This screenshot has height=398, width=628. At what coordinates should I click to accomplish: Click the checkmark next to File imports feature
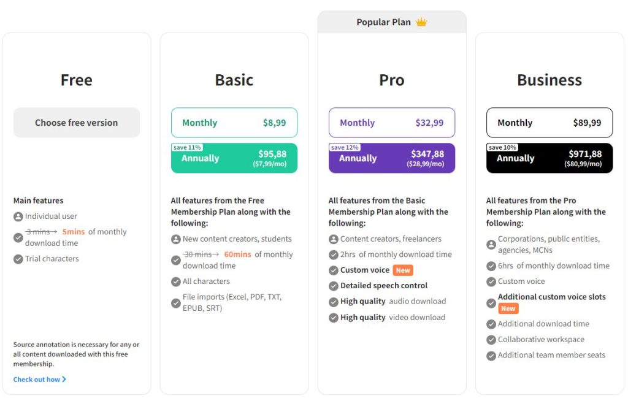click(176, 302)
